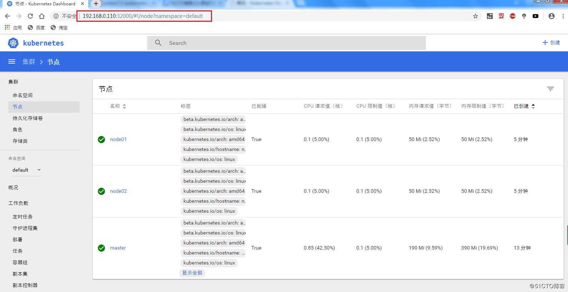
Task: Select 节点 in the sidebar
Action: click(44, 107)
